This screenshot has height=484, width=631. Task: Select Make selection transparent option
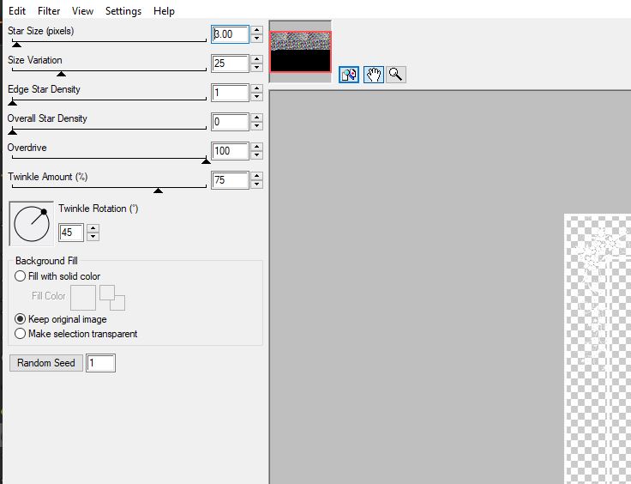[76, 334]
